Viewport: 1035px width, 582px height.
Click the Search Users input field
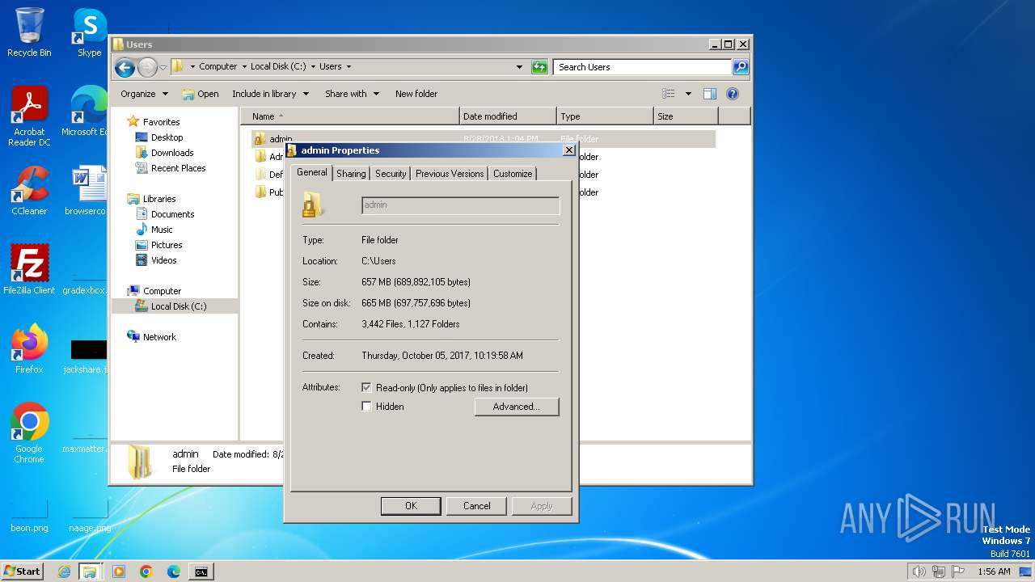(643, 67)
